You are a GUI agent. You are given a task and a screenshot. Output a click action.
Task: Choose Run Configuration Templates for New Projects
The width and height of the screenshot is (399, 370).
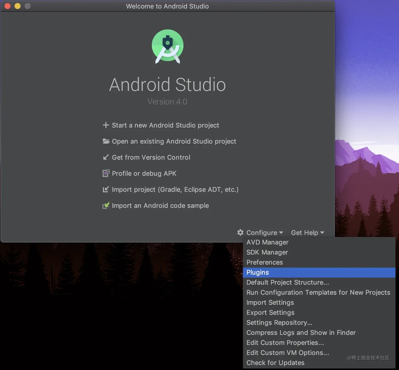(x=319, y=292)
